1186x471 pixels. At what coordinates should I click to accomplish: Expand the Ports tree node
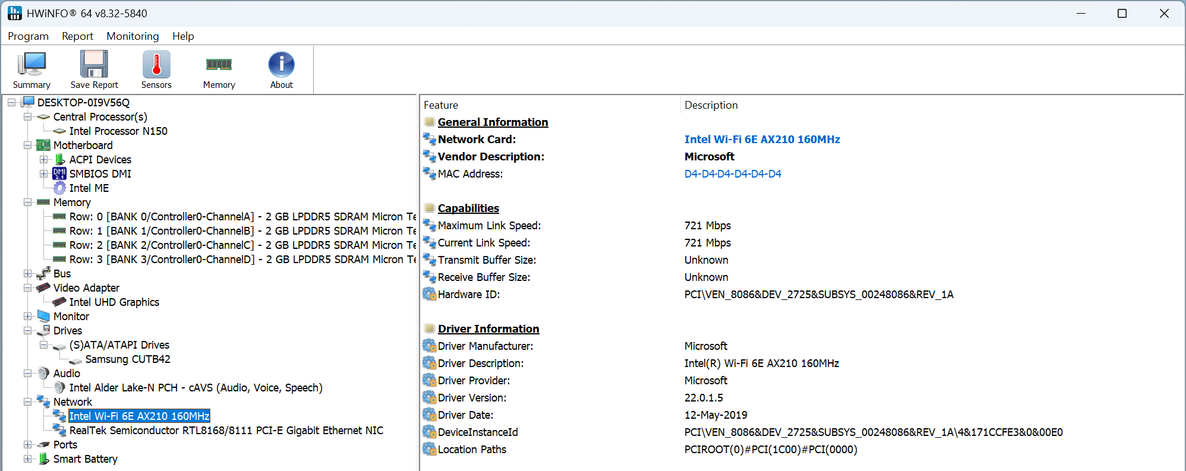pyautogui.click(x=27, y=444)
